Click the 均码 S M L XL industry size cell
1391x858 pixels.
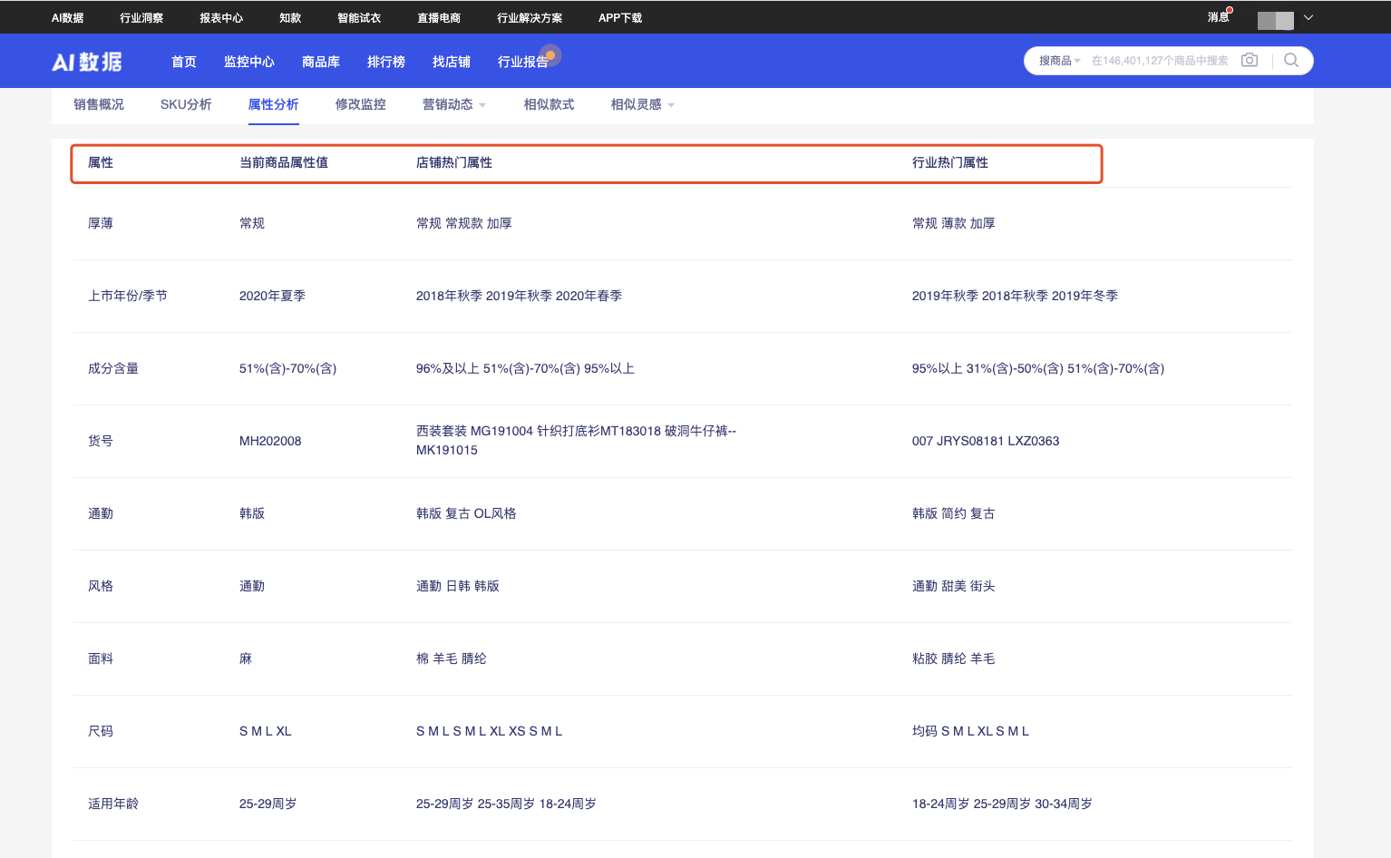click(970, 731)
